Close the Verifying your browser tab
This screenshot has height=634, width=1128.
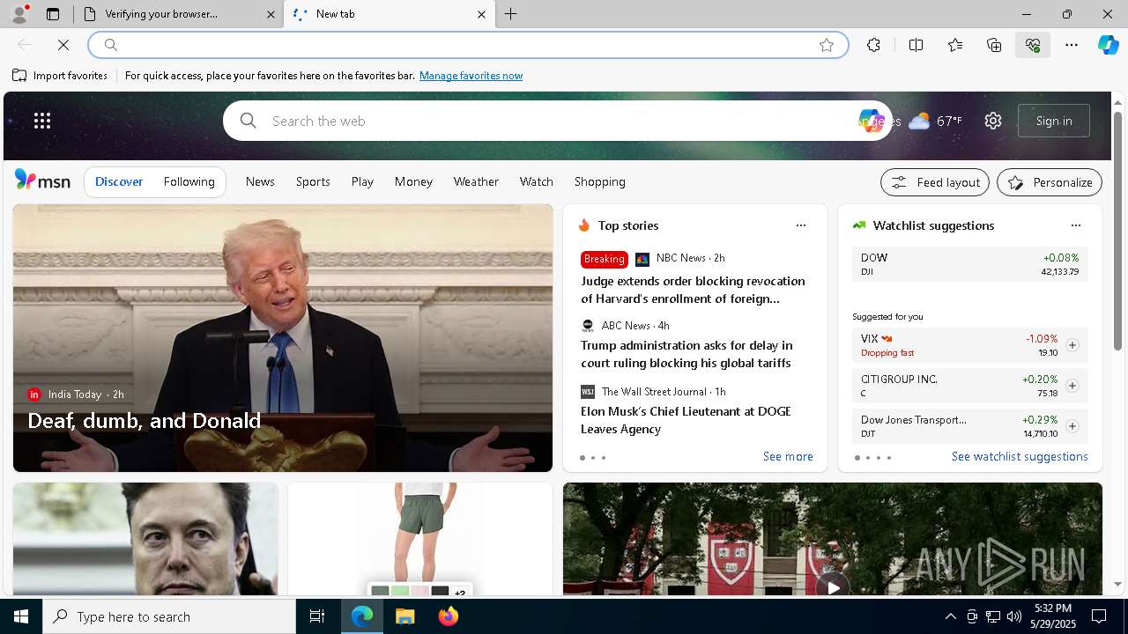tap(271, 14)
